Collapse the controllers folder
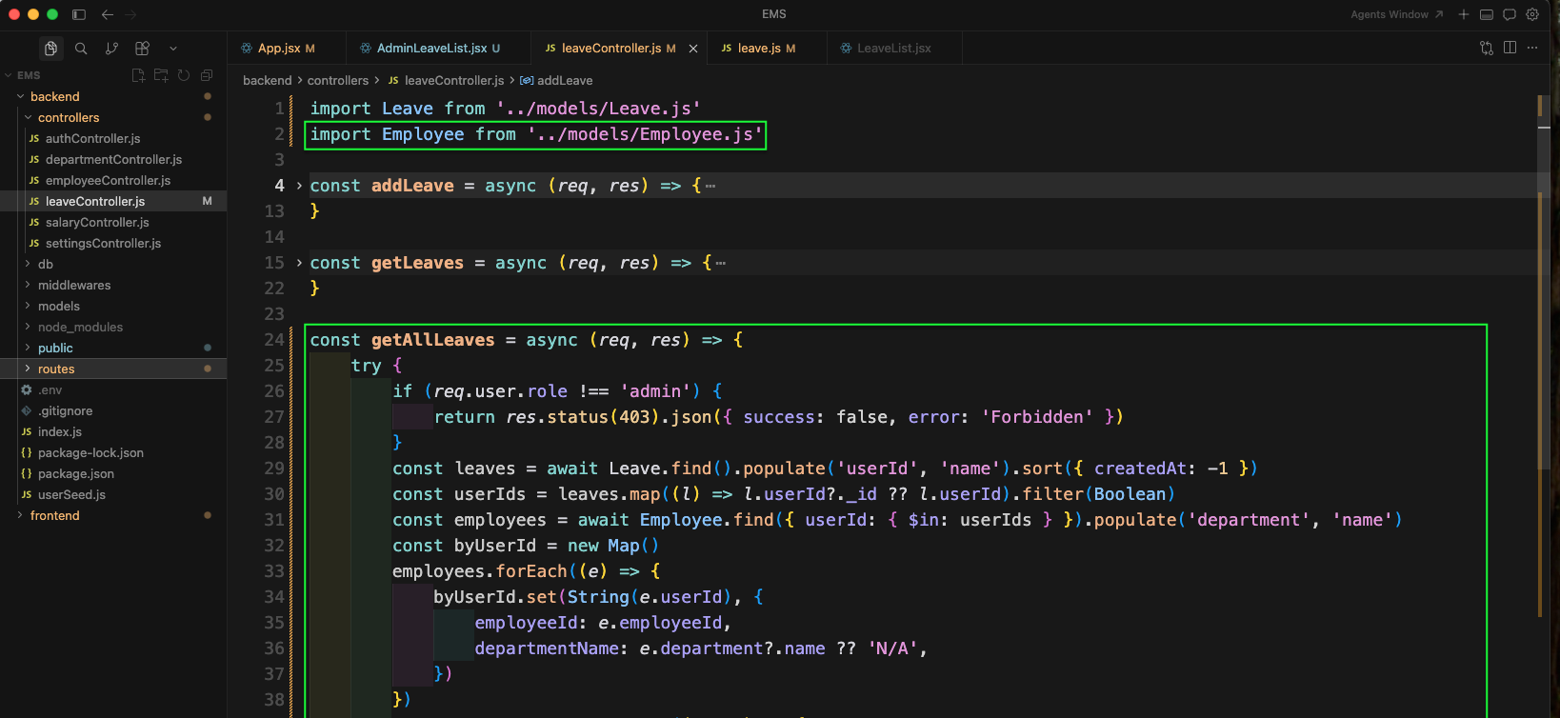 [x=28, y=117]
